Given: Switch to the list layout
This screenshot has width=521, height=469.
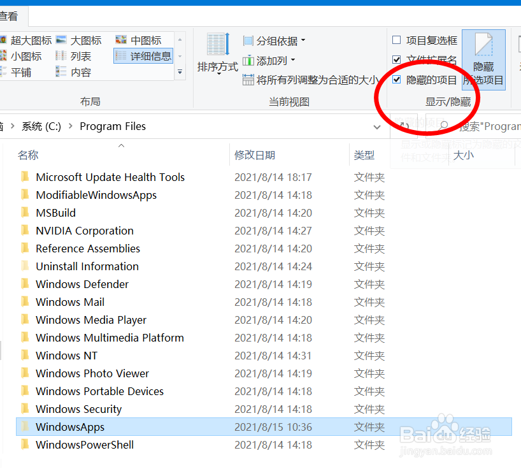Looking at the screenshot, I should [73, 56].
